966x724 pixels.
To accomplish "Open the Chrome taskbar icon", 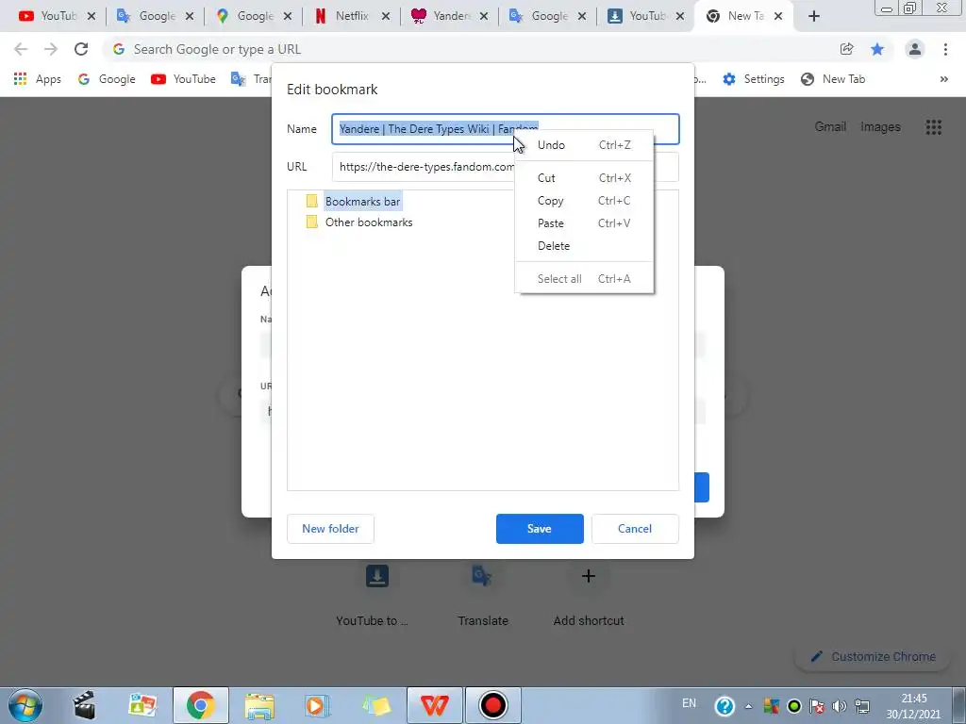I will click(200, 705).
